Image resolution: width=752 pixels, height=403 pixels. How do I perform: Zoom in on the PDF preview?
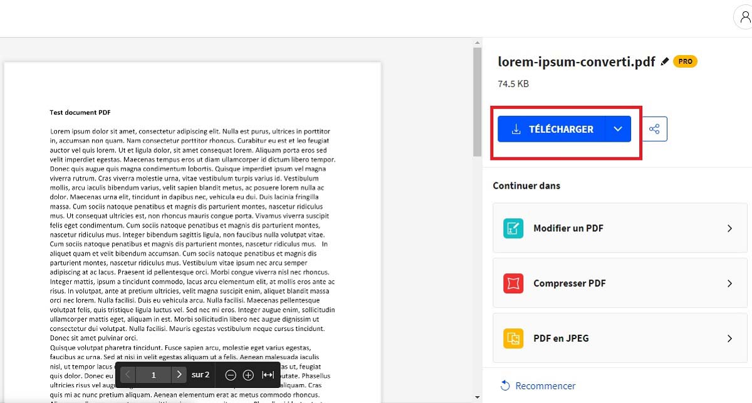pos(248,375)
